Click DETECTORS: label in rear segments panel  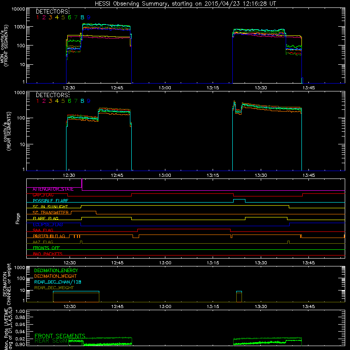pyautogui.click(x=52, y=95)
